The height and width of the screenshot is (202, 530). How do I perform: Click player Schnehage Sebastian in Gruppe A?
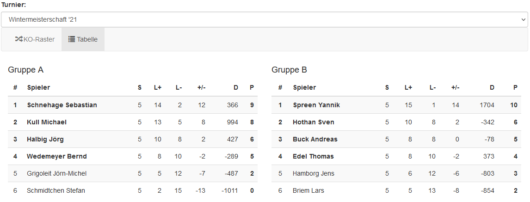[62, 105]
